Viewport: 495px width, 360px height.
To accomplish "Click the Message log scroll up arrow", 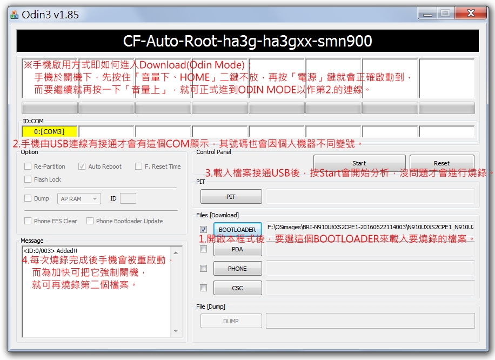I will (x=176, y=252).
